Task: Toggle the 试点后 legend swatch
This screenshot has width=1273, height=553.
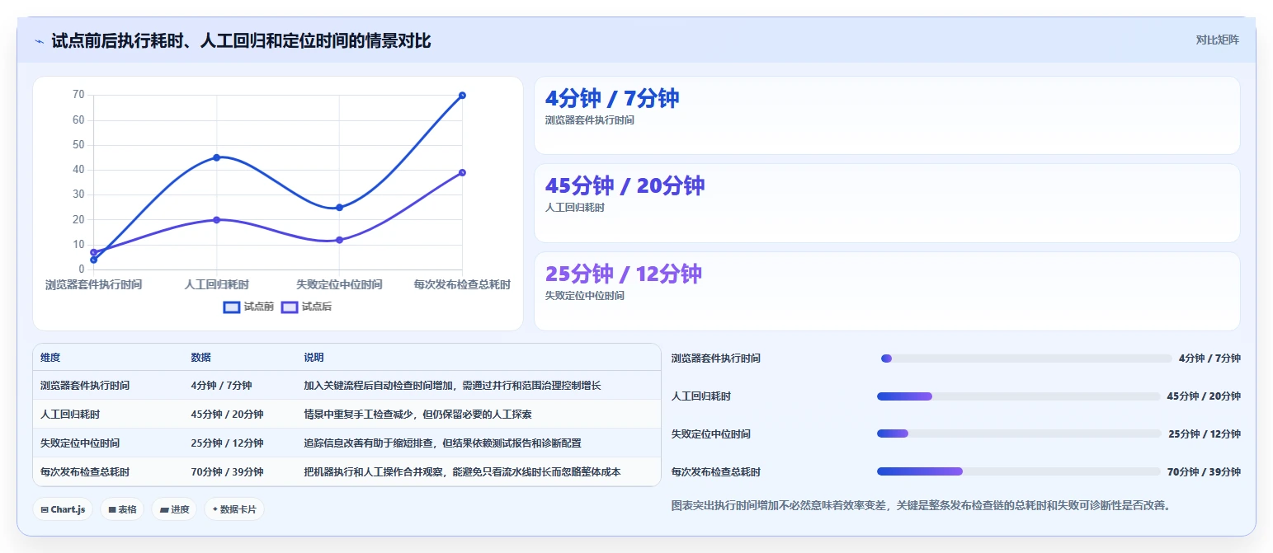Action: click(x=290, y=307)
